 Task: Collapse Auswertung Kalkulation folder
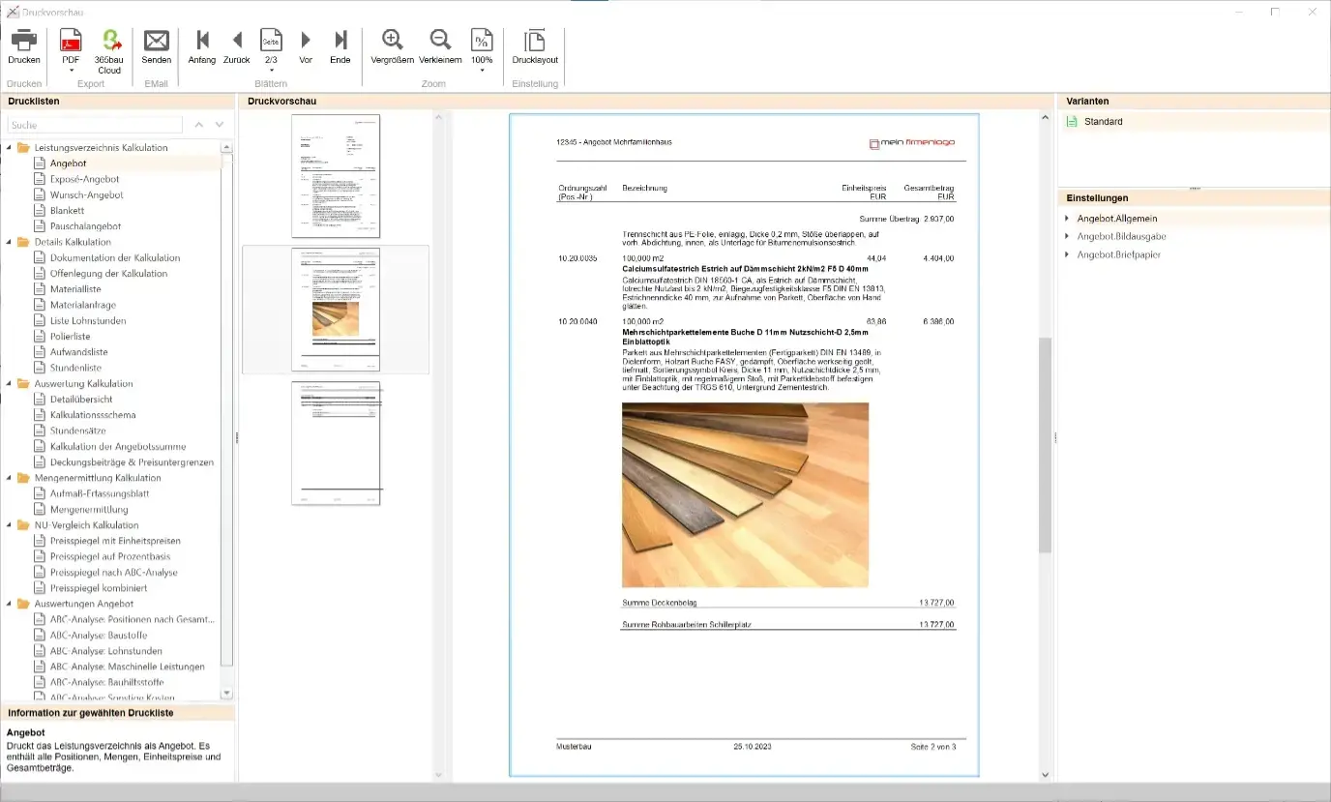[x=9, y=384]
